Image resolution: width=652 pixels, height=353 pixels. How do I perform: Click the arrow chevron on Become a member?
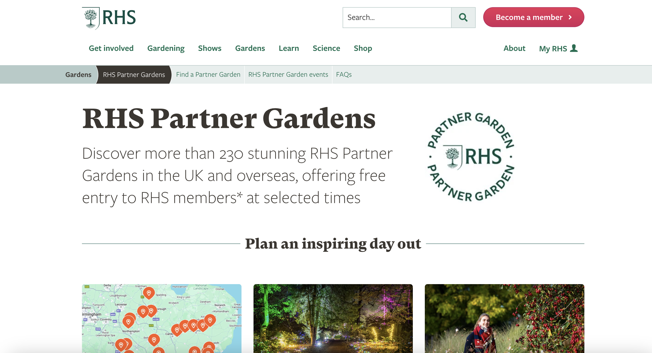pyautogui.click(x=570, y=17)
